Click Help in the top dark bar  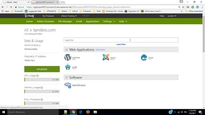162,16
